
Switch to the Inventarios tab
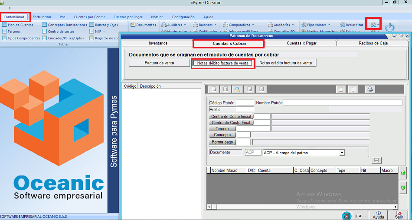point(157,44)
